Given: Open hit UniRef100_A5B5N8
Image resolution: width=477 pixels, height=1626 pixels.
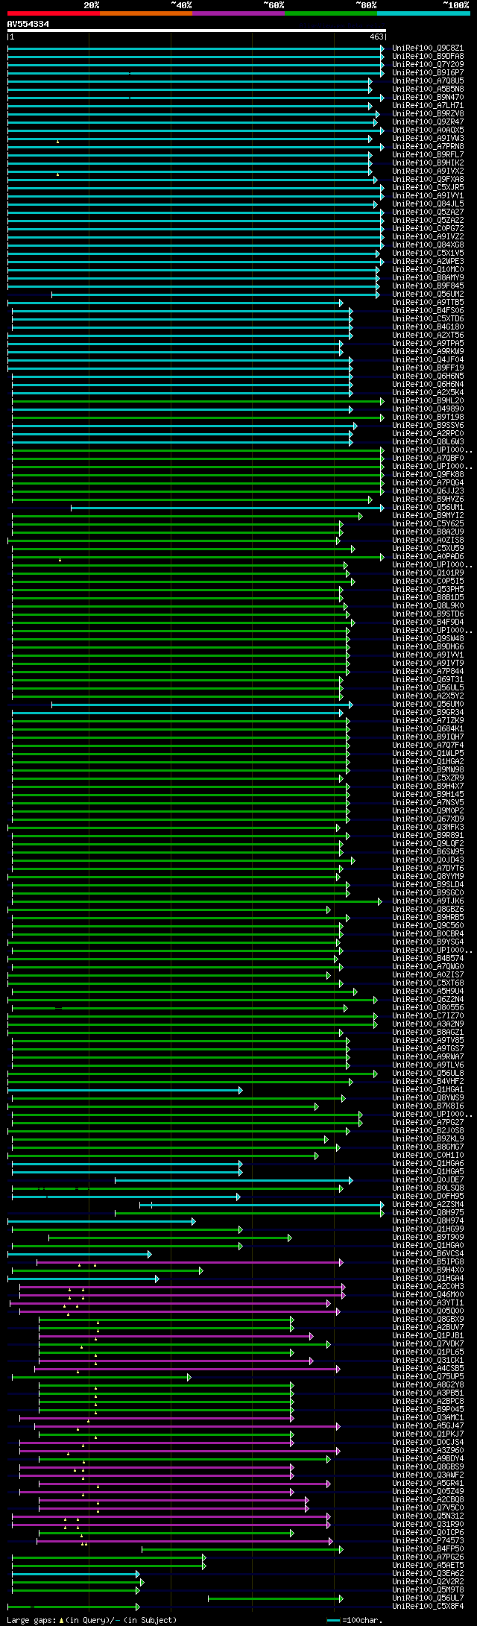Looking at the screenshot, I should point(428,89).
